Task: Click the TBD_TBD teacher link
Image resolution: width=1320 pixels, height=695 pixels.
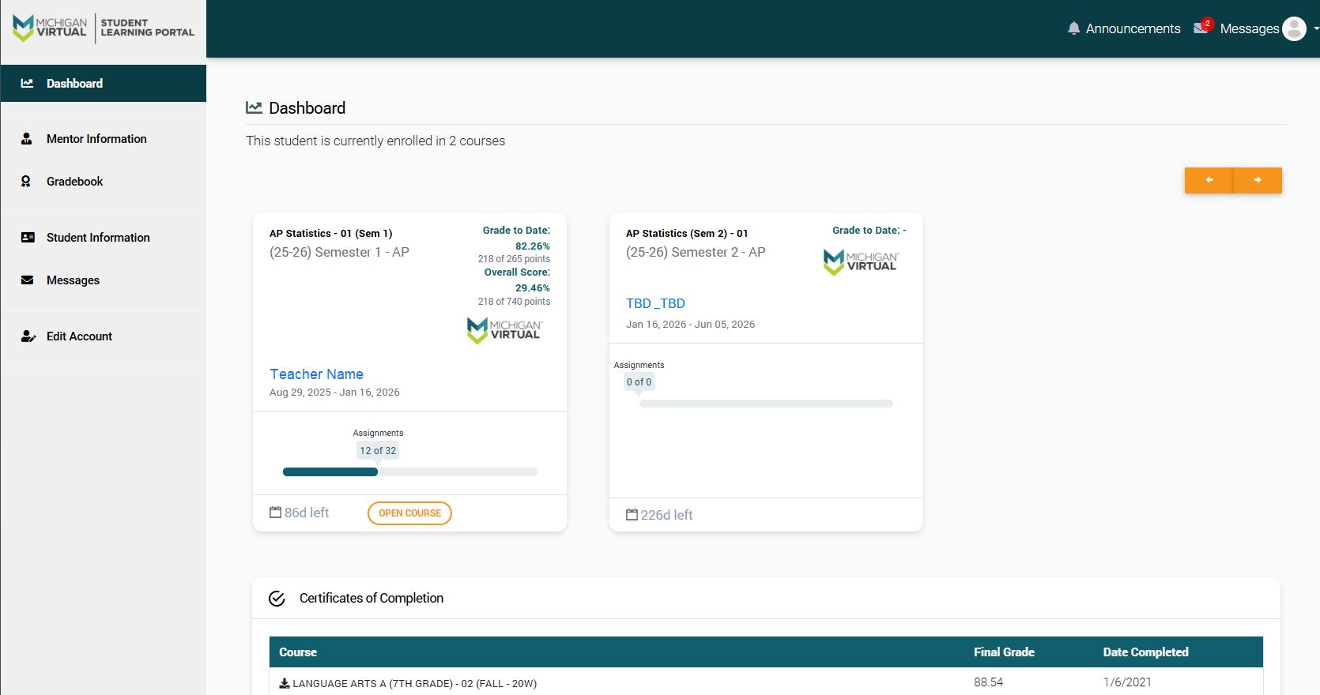Action: point(655,303)
